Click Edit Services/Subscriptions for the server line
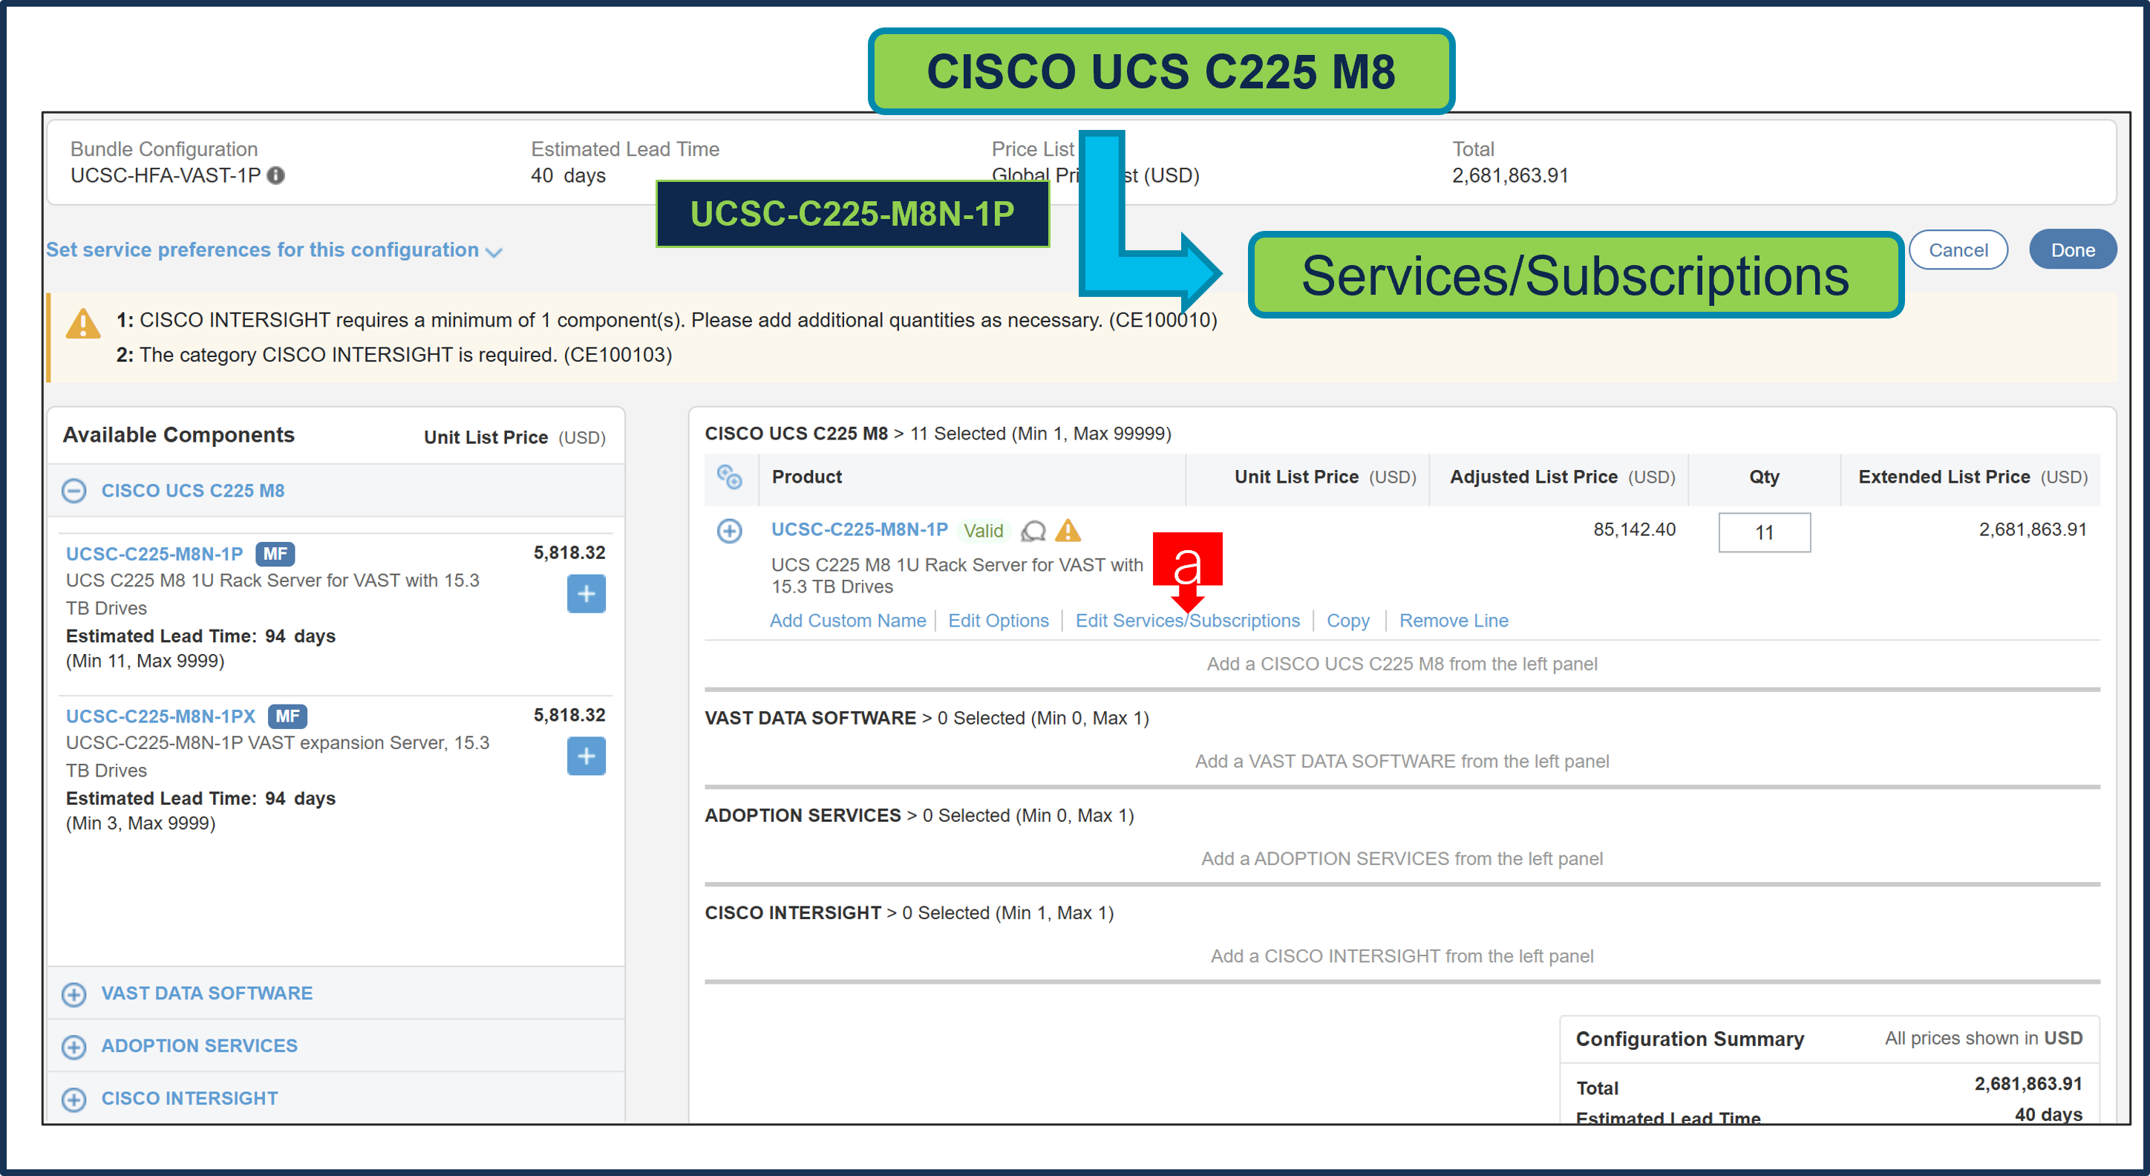 (1189, 620)
